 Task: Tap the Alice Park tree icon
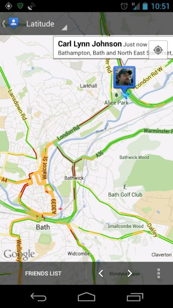coord(117,95)
